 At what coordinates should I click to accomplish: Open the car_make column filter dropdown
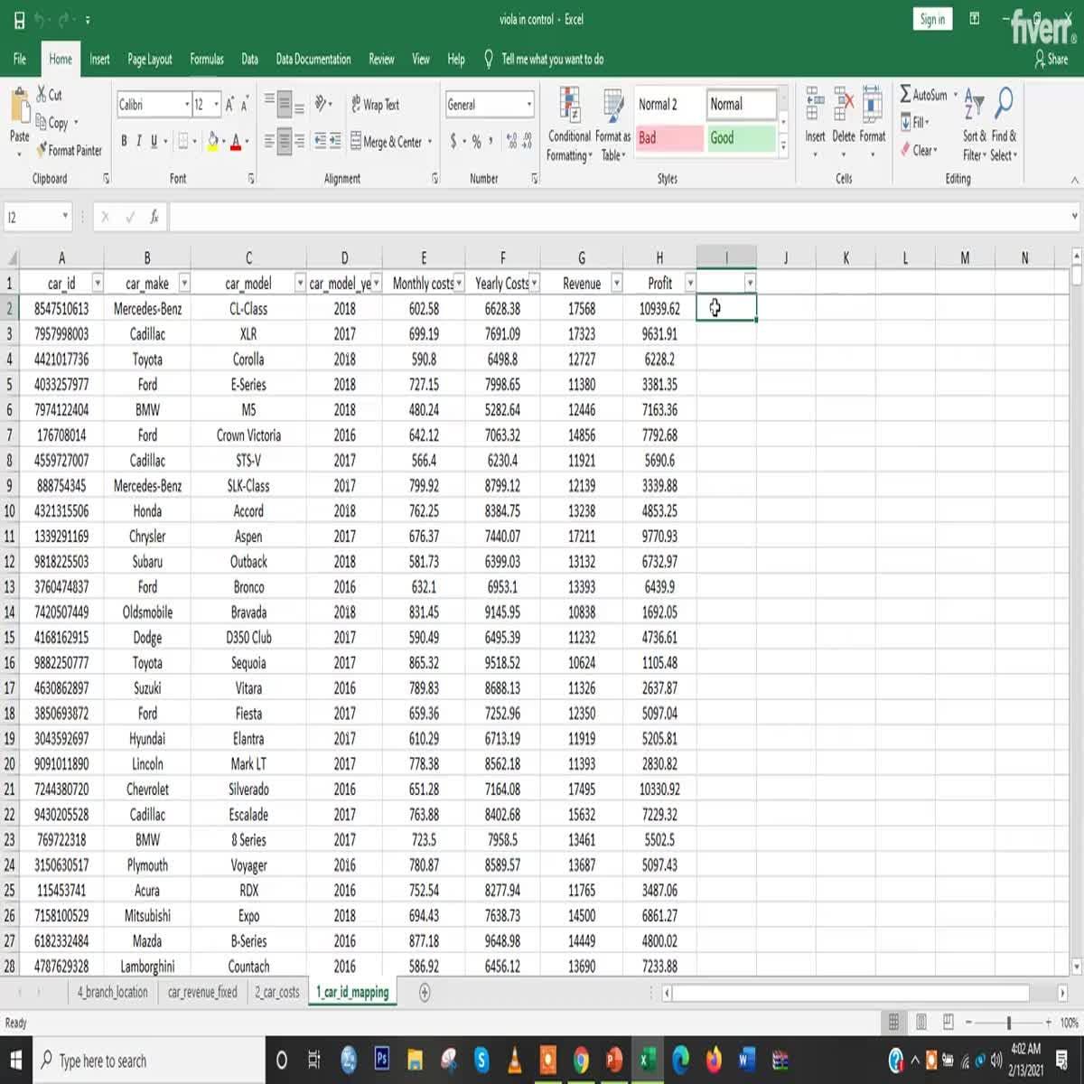click(184, 282)
